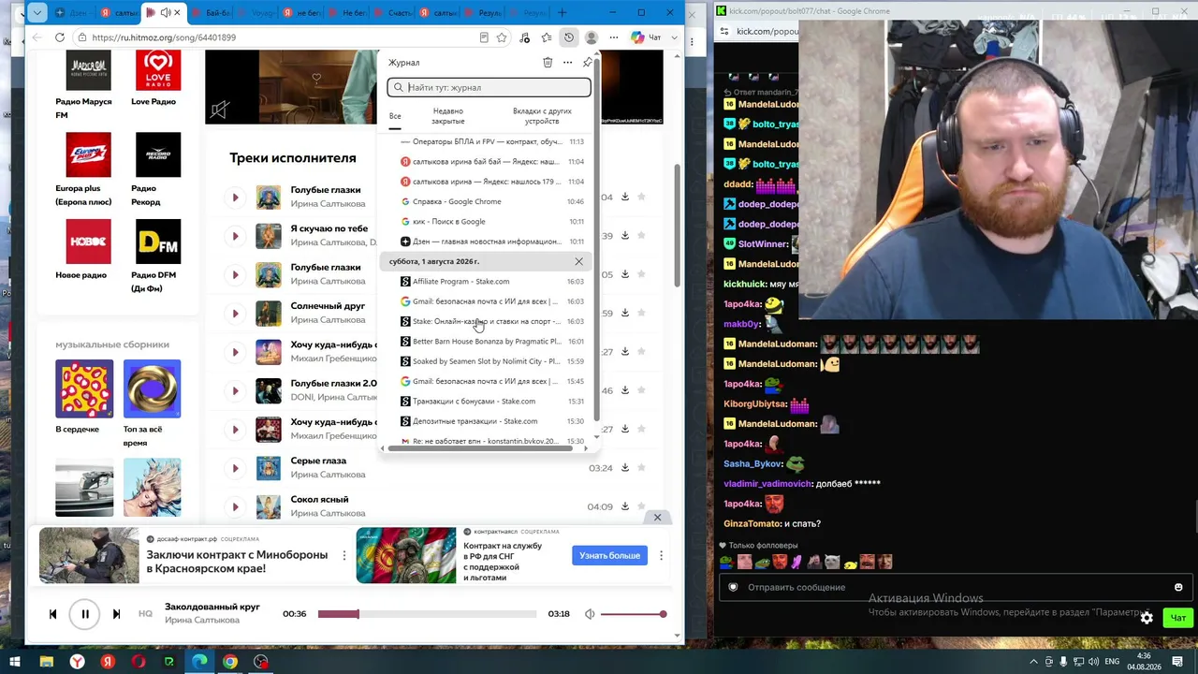Play the Сокол ясный track
The height and width of the screenshot is (674, 1198).
point(235,506)
